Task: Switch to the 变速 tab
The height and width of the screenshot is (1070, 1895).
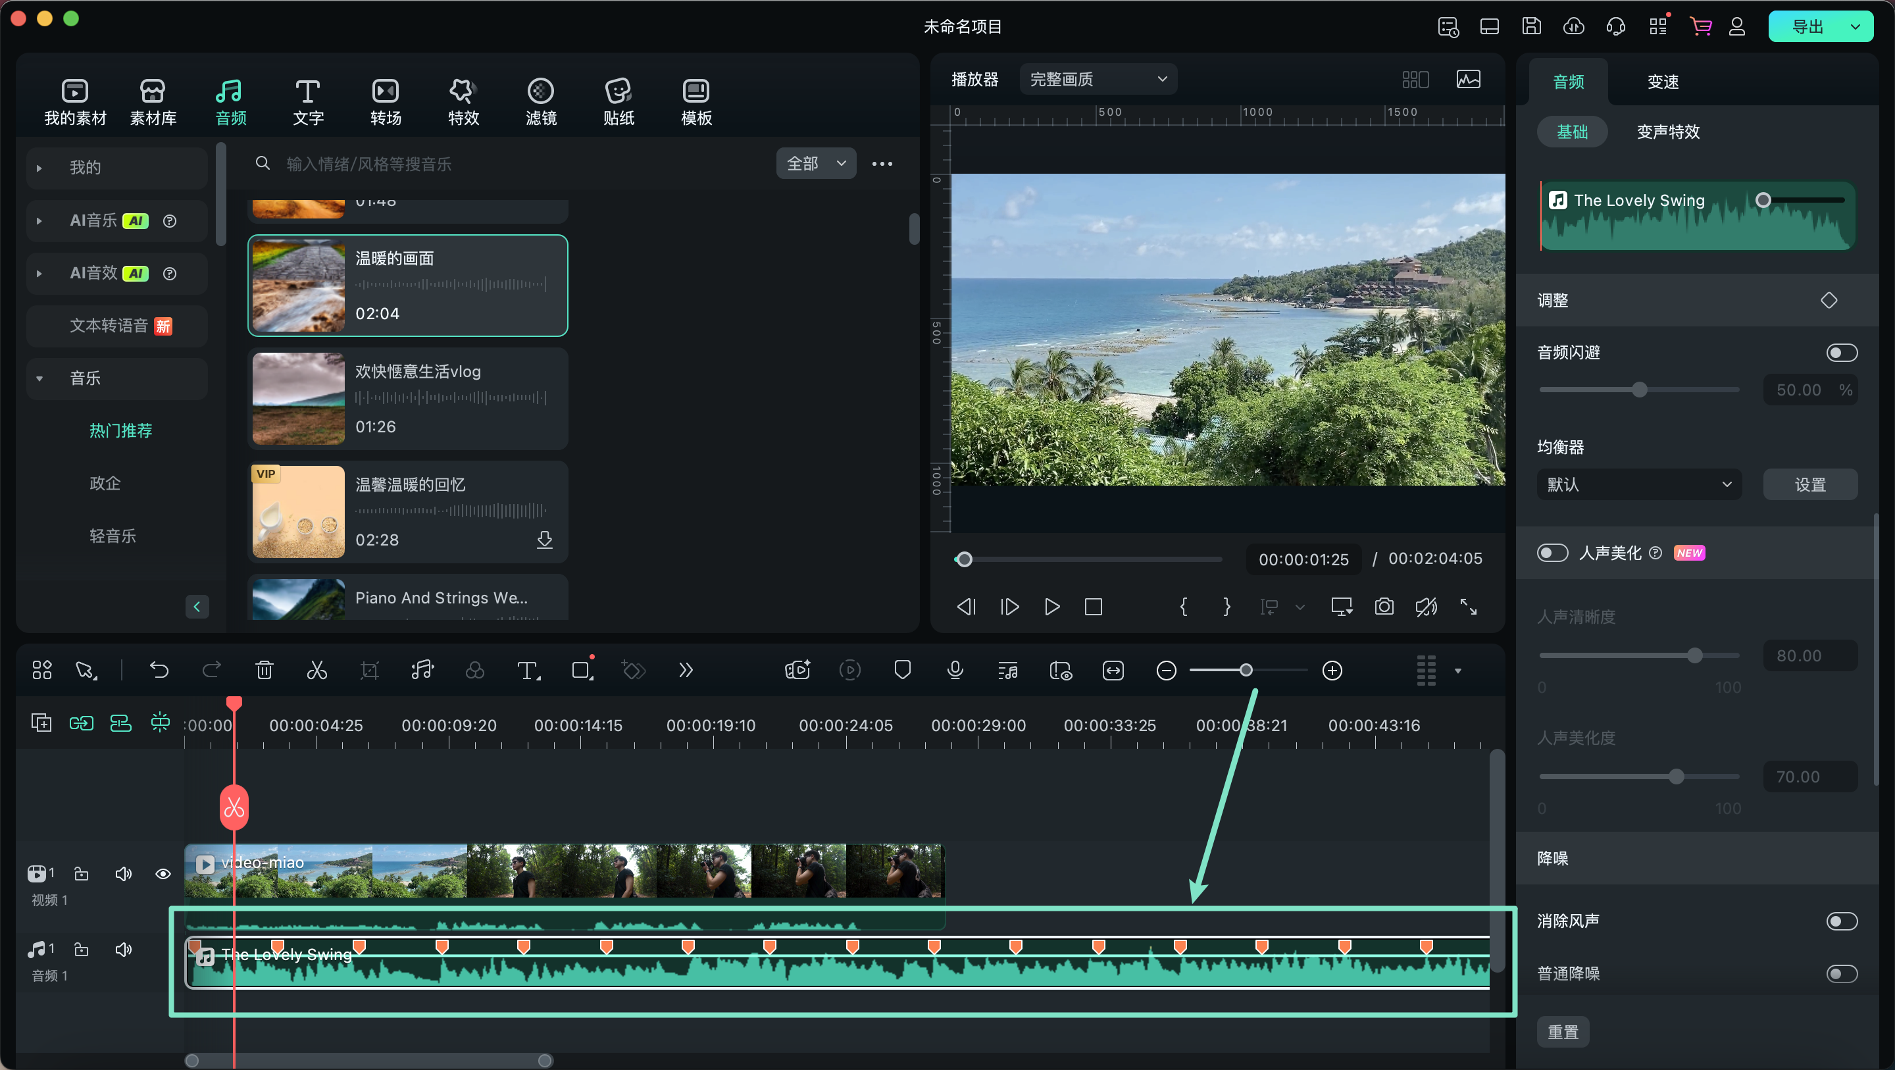Action: [x=1663, y=82]
